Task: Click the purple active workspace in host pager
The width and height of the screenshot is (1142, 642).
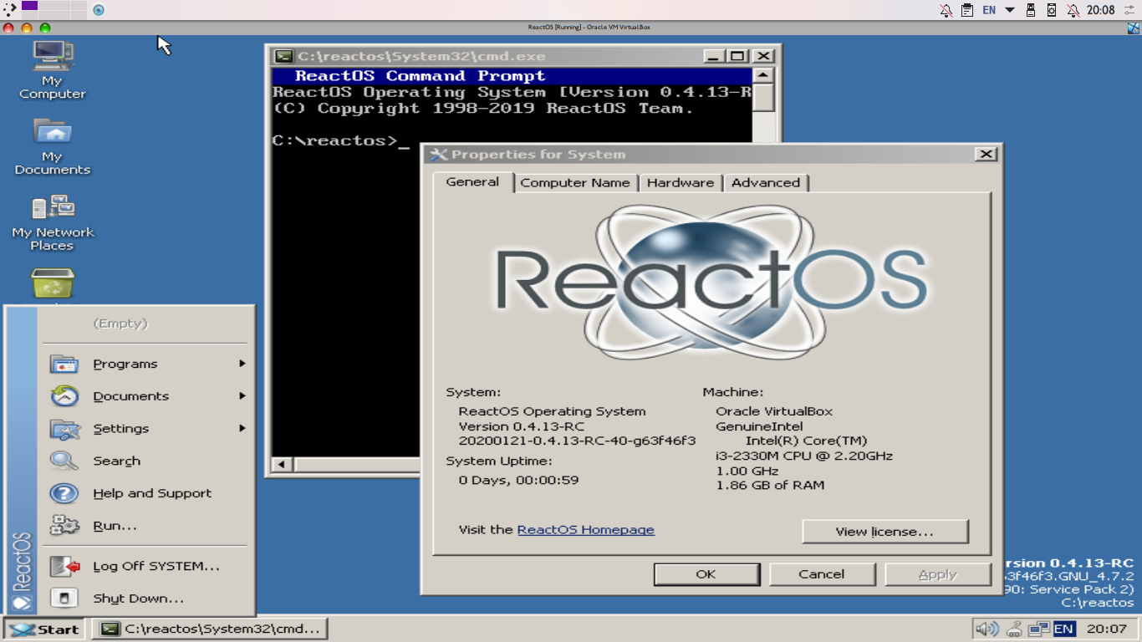Action: coord(29,5)
